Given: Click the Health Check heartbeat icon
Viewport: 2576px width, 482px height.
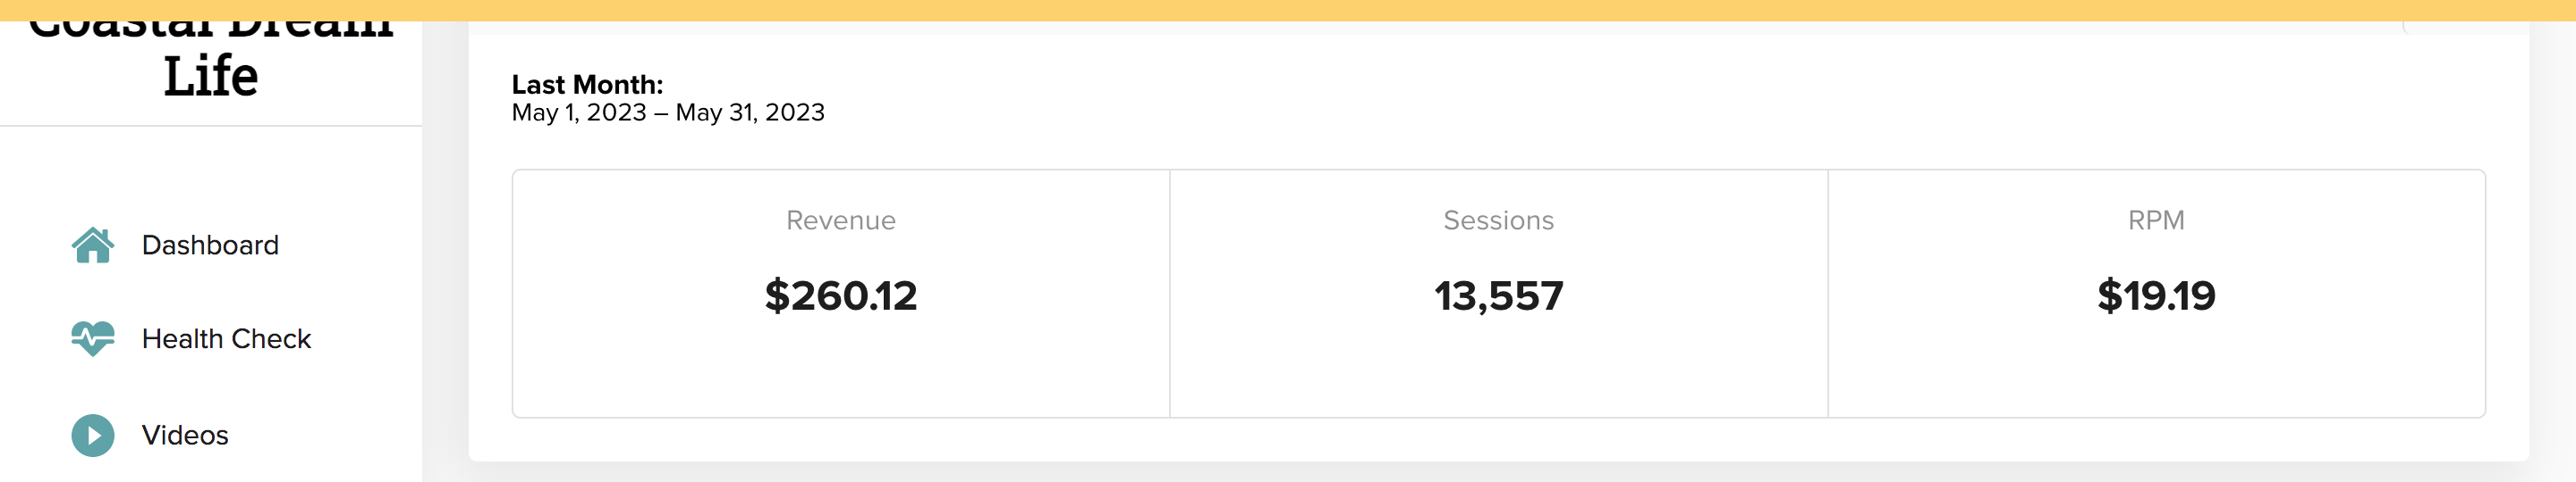Looking at the screenshot, I should (93, 339).
